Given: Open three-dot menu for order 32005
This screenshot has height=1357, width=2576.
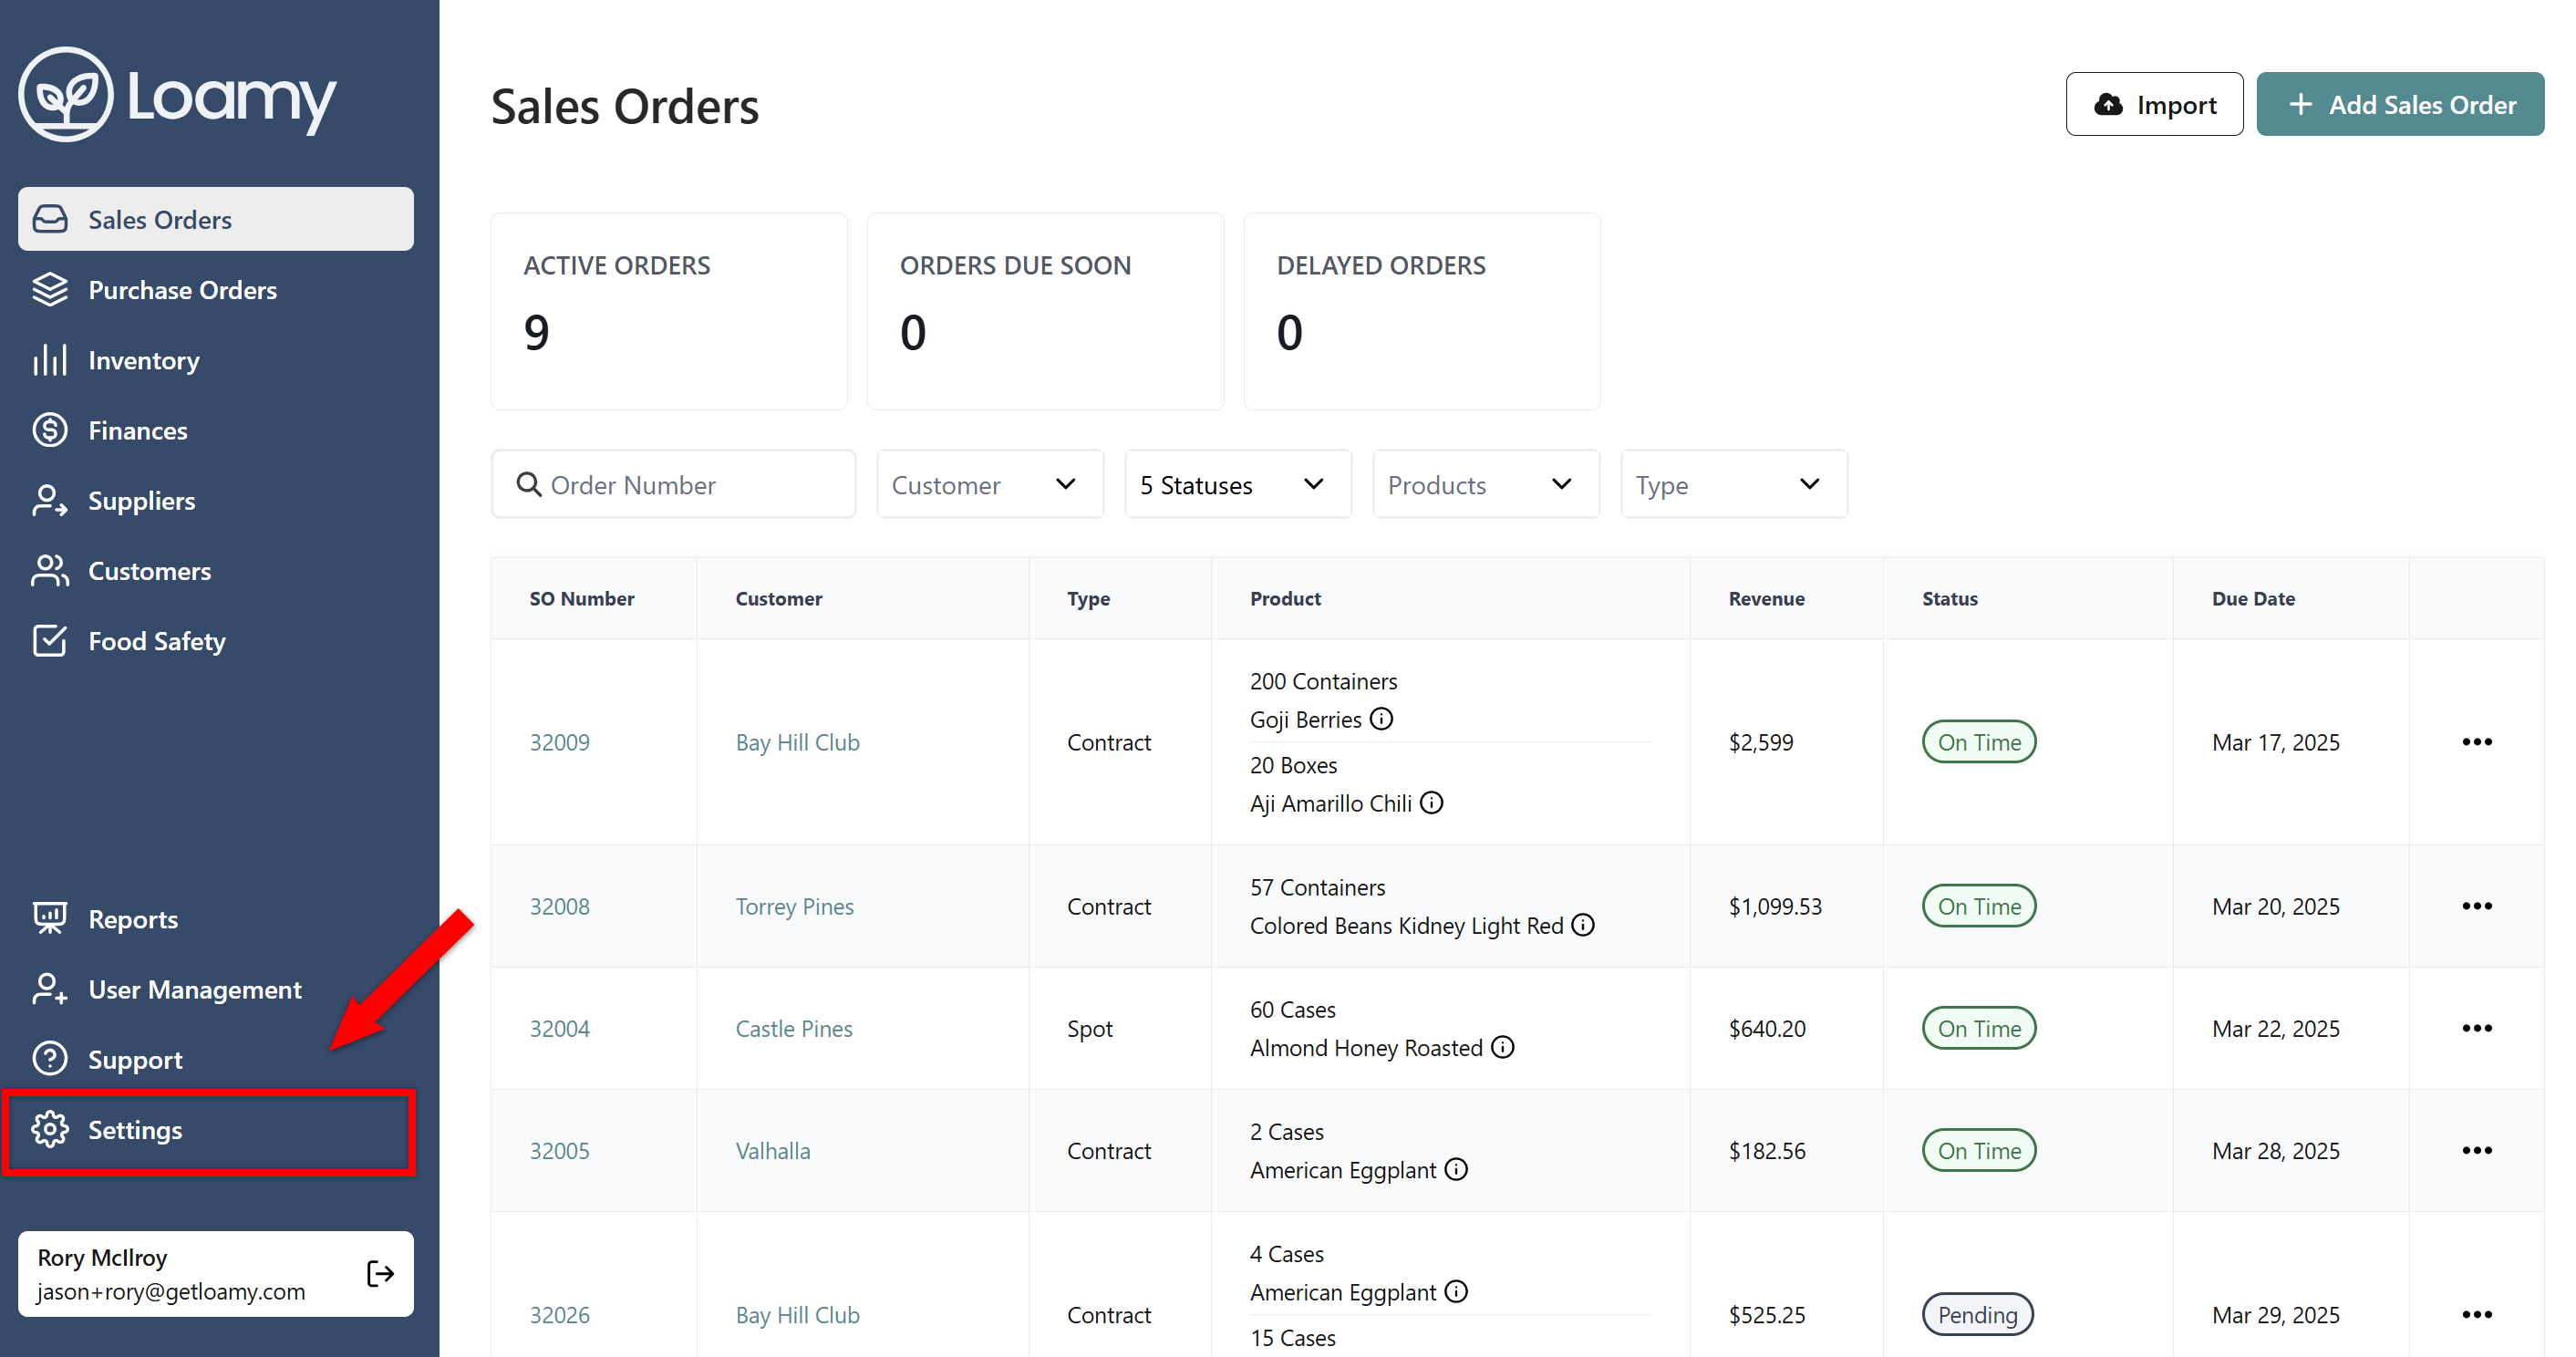Looking at the screenshot, I should point(2476,1150).
